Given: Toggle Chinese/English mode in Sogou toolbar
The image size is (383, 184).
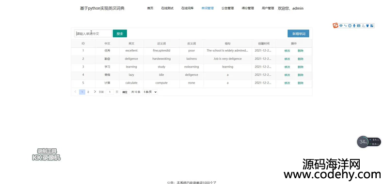Looking at the screenshot, I should (x=341, y=26).
